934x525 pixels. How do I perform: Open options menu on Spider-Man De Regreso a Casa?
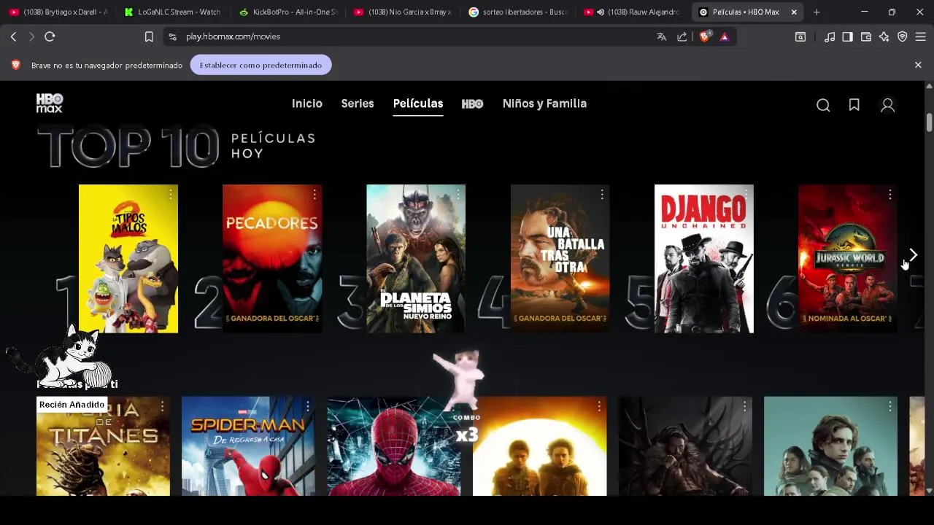point(308,406)
